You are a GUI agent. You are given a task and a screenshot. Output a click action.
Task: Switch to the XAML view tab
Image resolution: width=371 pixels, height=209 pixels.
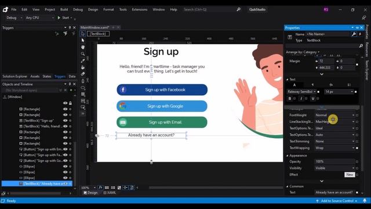[110, 193]
